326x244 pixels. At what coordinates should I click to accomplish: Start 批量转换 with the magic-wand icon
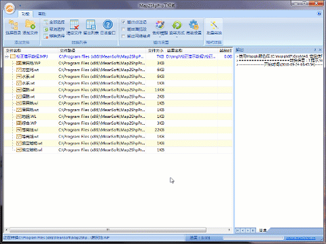coord(214,24)
